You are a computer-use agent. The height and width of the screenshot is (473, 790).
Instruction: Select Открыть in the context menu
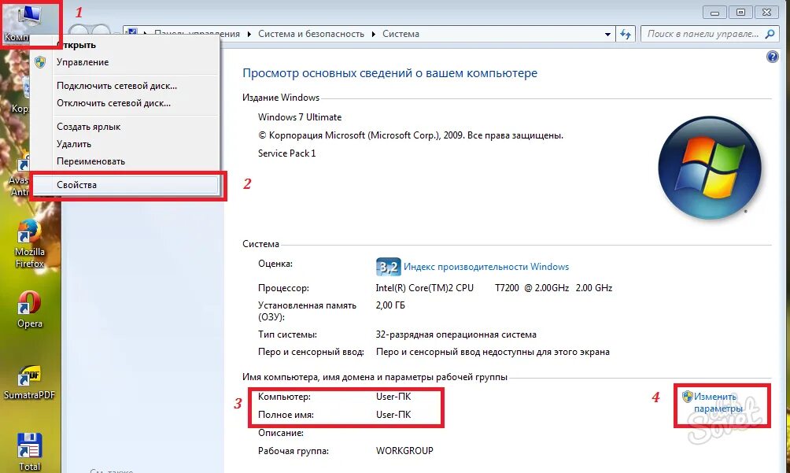point(124,45)
